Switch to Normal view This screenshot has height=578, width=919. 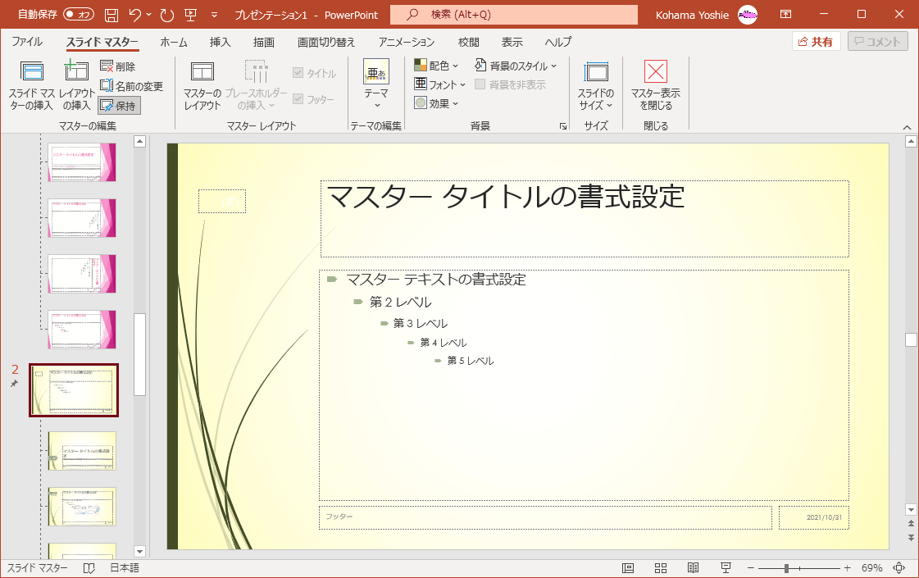click(x=628, y=568)
